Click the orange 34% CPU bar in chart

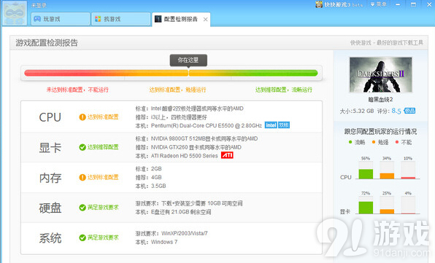[387, 176]
